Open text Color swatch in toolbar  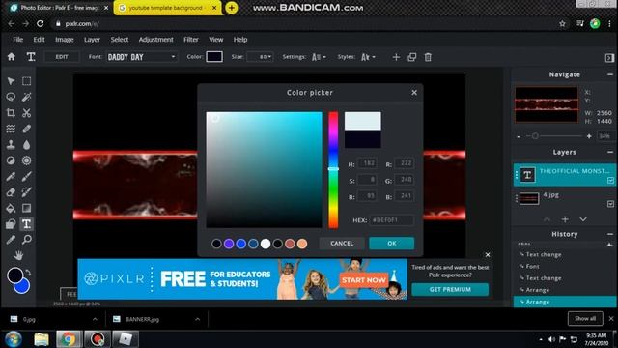tap(214, 57)
